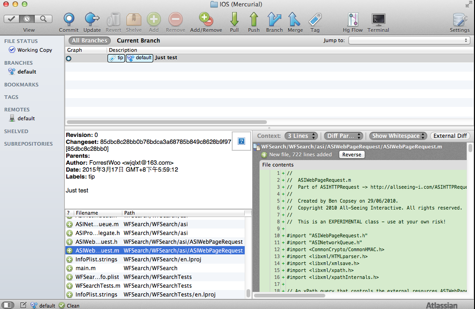Click the BOOKMARKS sidebar header
This screenshot has height=309, width=475.
coord(21,85)
